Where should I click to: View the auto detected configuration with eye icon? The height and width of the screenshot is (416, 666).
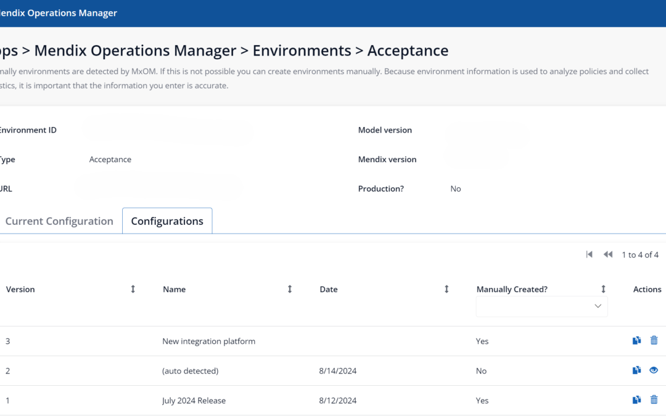(x=654, y=370)
